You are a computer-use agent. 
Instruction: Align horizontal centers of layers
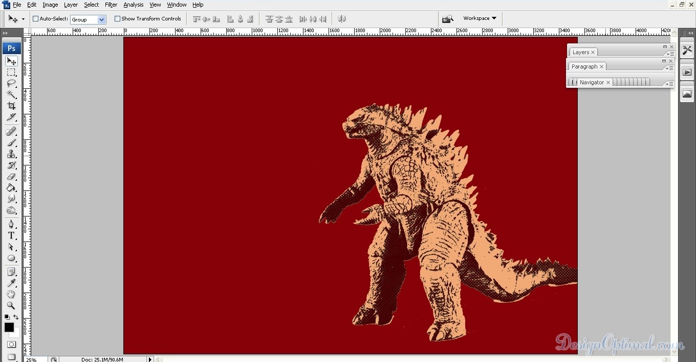(240, 19)
